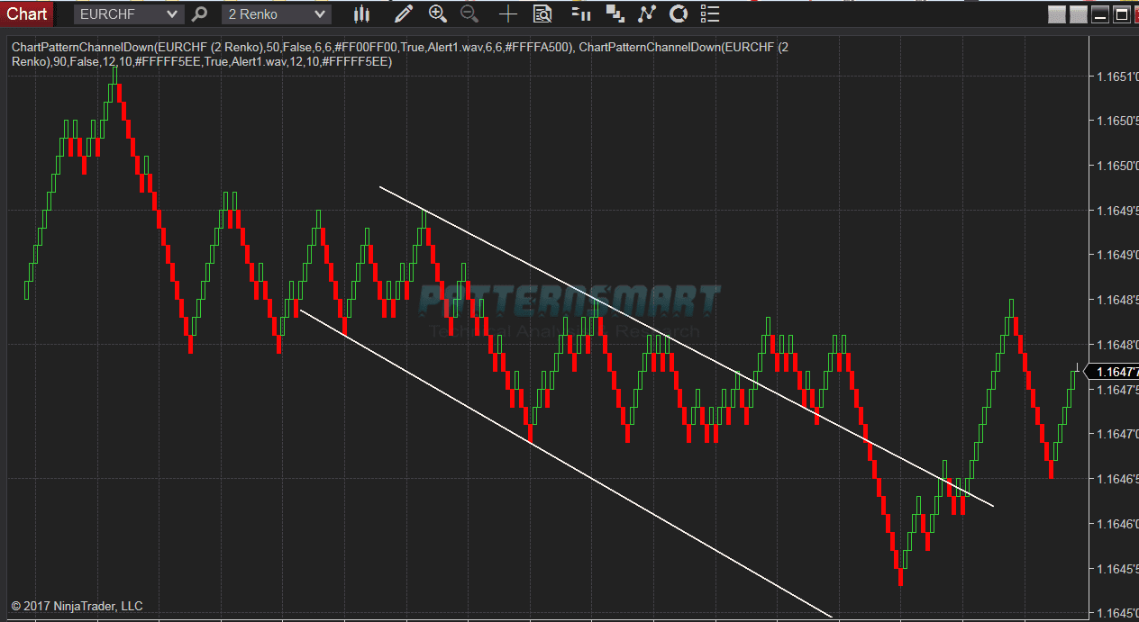Open the Indicators zigzag line icon
The height and width of the screenshot is (622, 1139).
pyautogui.click(x=647, y=14)
